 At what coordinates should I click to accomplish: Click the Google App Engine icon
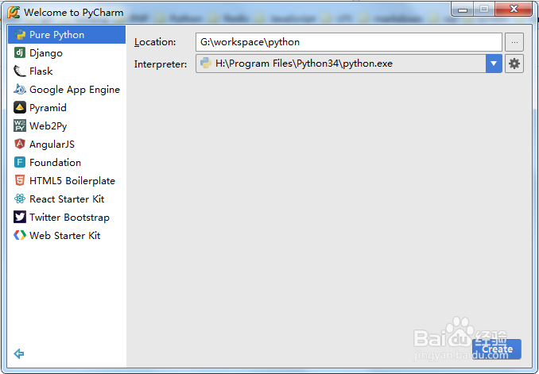pyautogui.click(x=20, y=89)
